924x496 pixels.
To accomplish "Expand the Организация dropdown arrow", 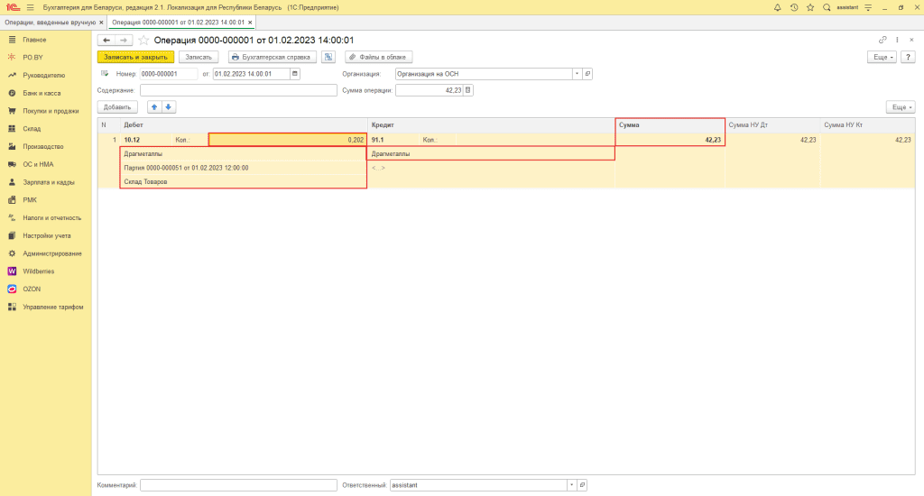I will 577,74.
